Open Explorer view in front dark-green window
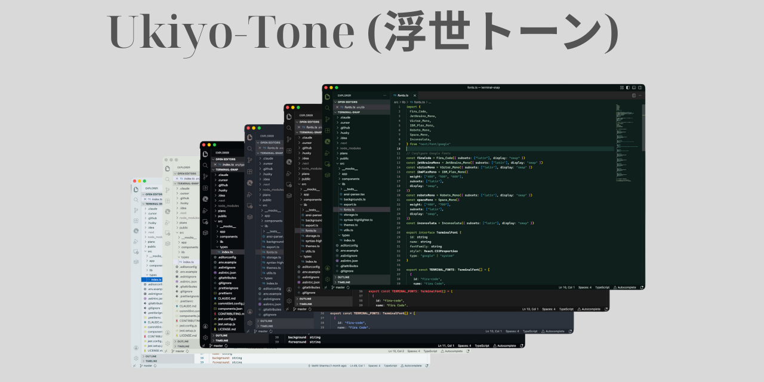 pos(327,96)
